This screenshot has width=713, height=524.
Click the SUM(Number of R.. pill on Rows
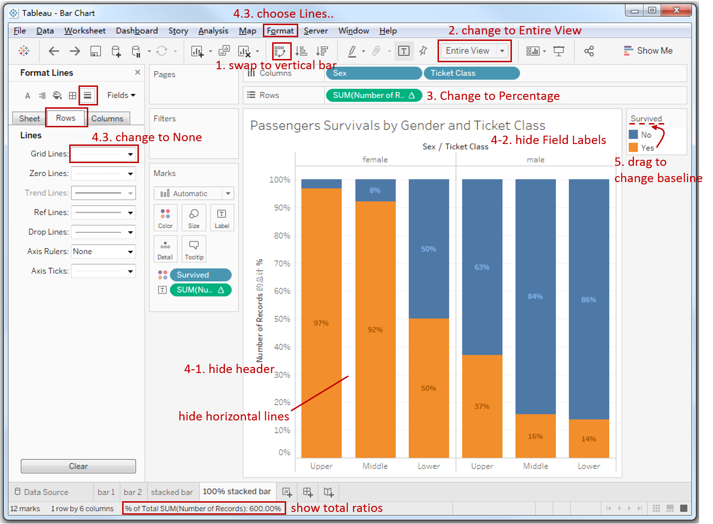[x=374, y=95]
